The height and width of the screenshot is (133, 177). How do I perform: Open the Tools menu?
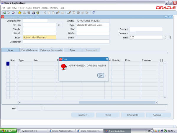(x=29, y=8)
